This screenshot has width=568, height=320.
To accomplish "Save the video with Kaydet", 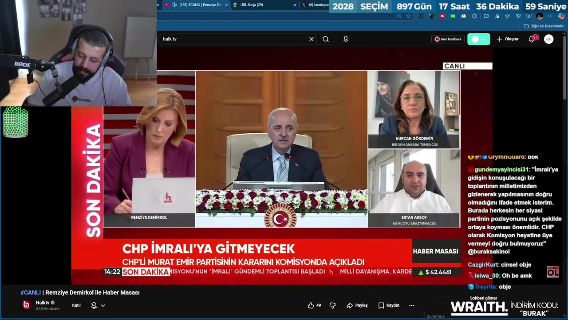I will tap(389, 305).
